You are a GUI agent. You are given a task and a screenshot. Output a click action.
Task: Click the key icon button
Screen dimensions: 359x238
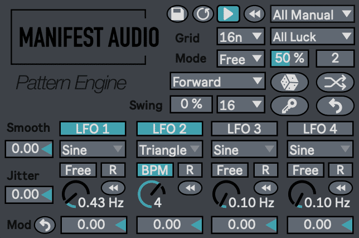pyautogui.click(x=289, y=106)
